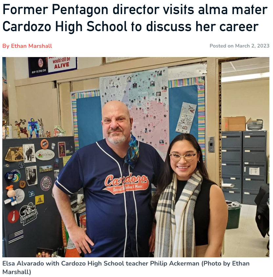Click the blue face mask hanging from the man's ear
The width and height of the screenshot is (273, 277).
132,151
